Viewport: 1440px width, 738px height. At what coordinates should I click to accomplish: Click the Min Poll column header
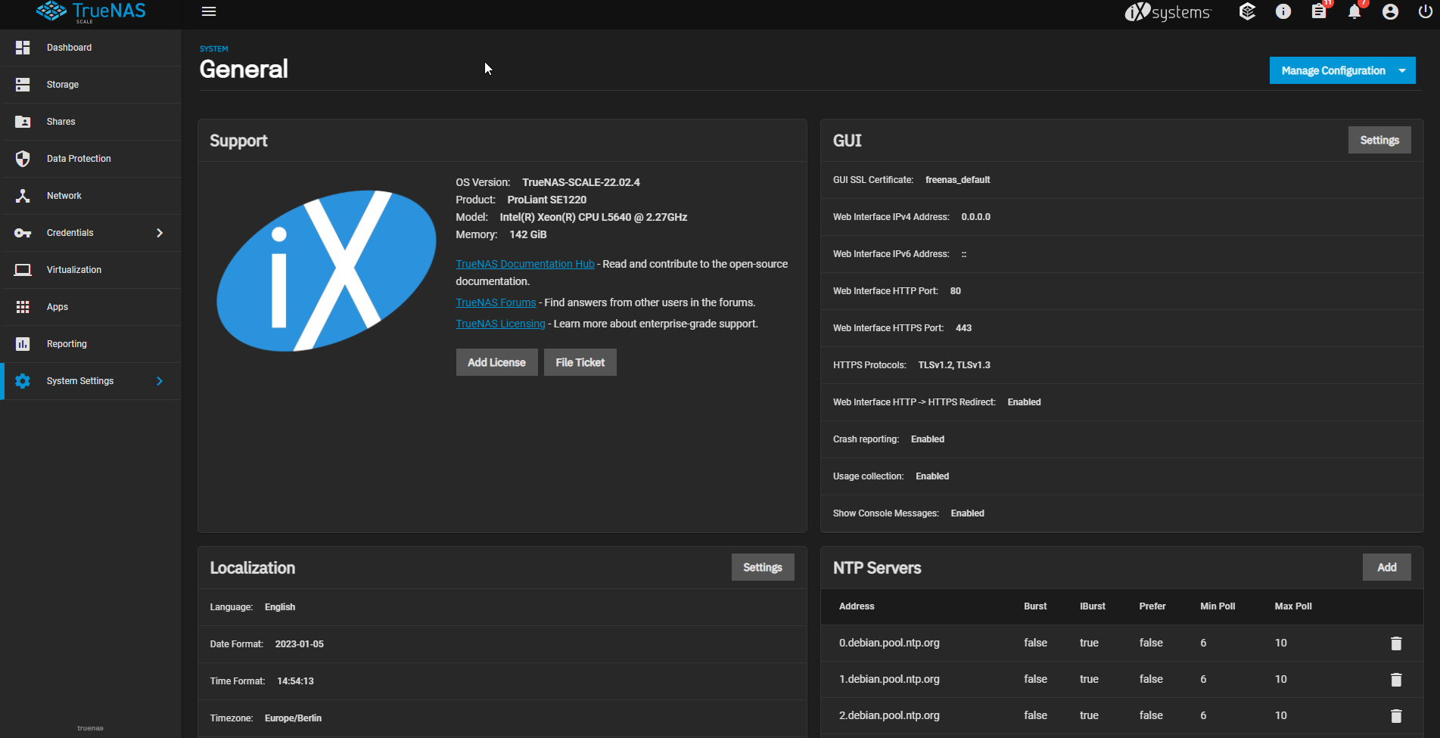[x=1218, y=606]
